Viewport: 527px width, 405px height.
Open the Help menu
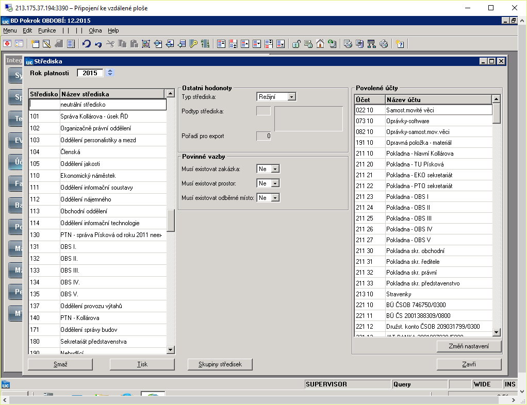tap(113, 30)
